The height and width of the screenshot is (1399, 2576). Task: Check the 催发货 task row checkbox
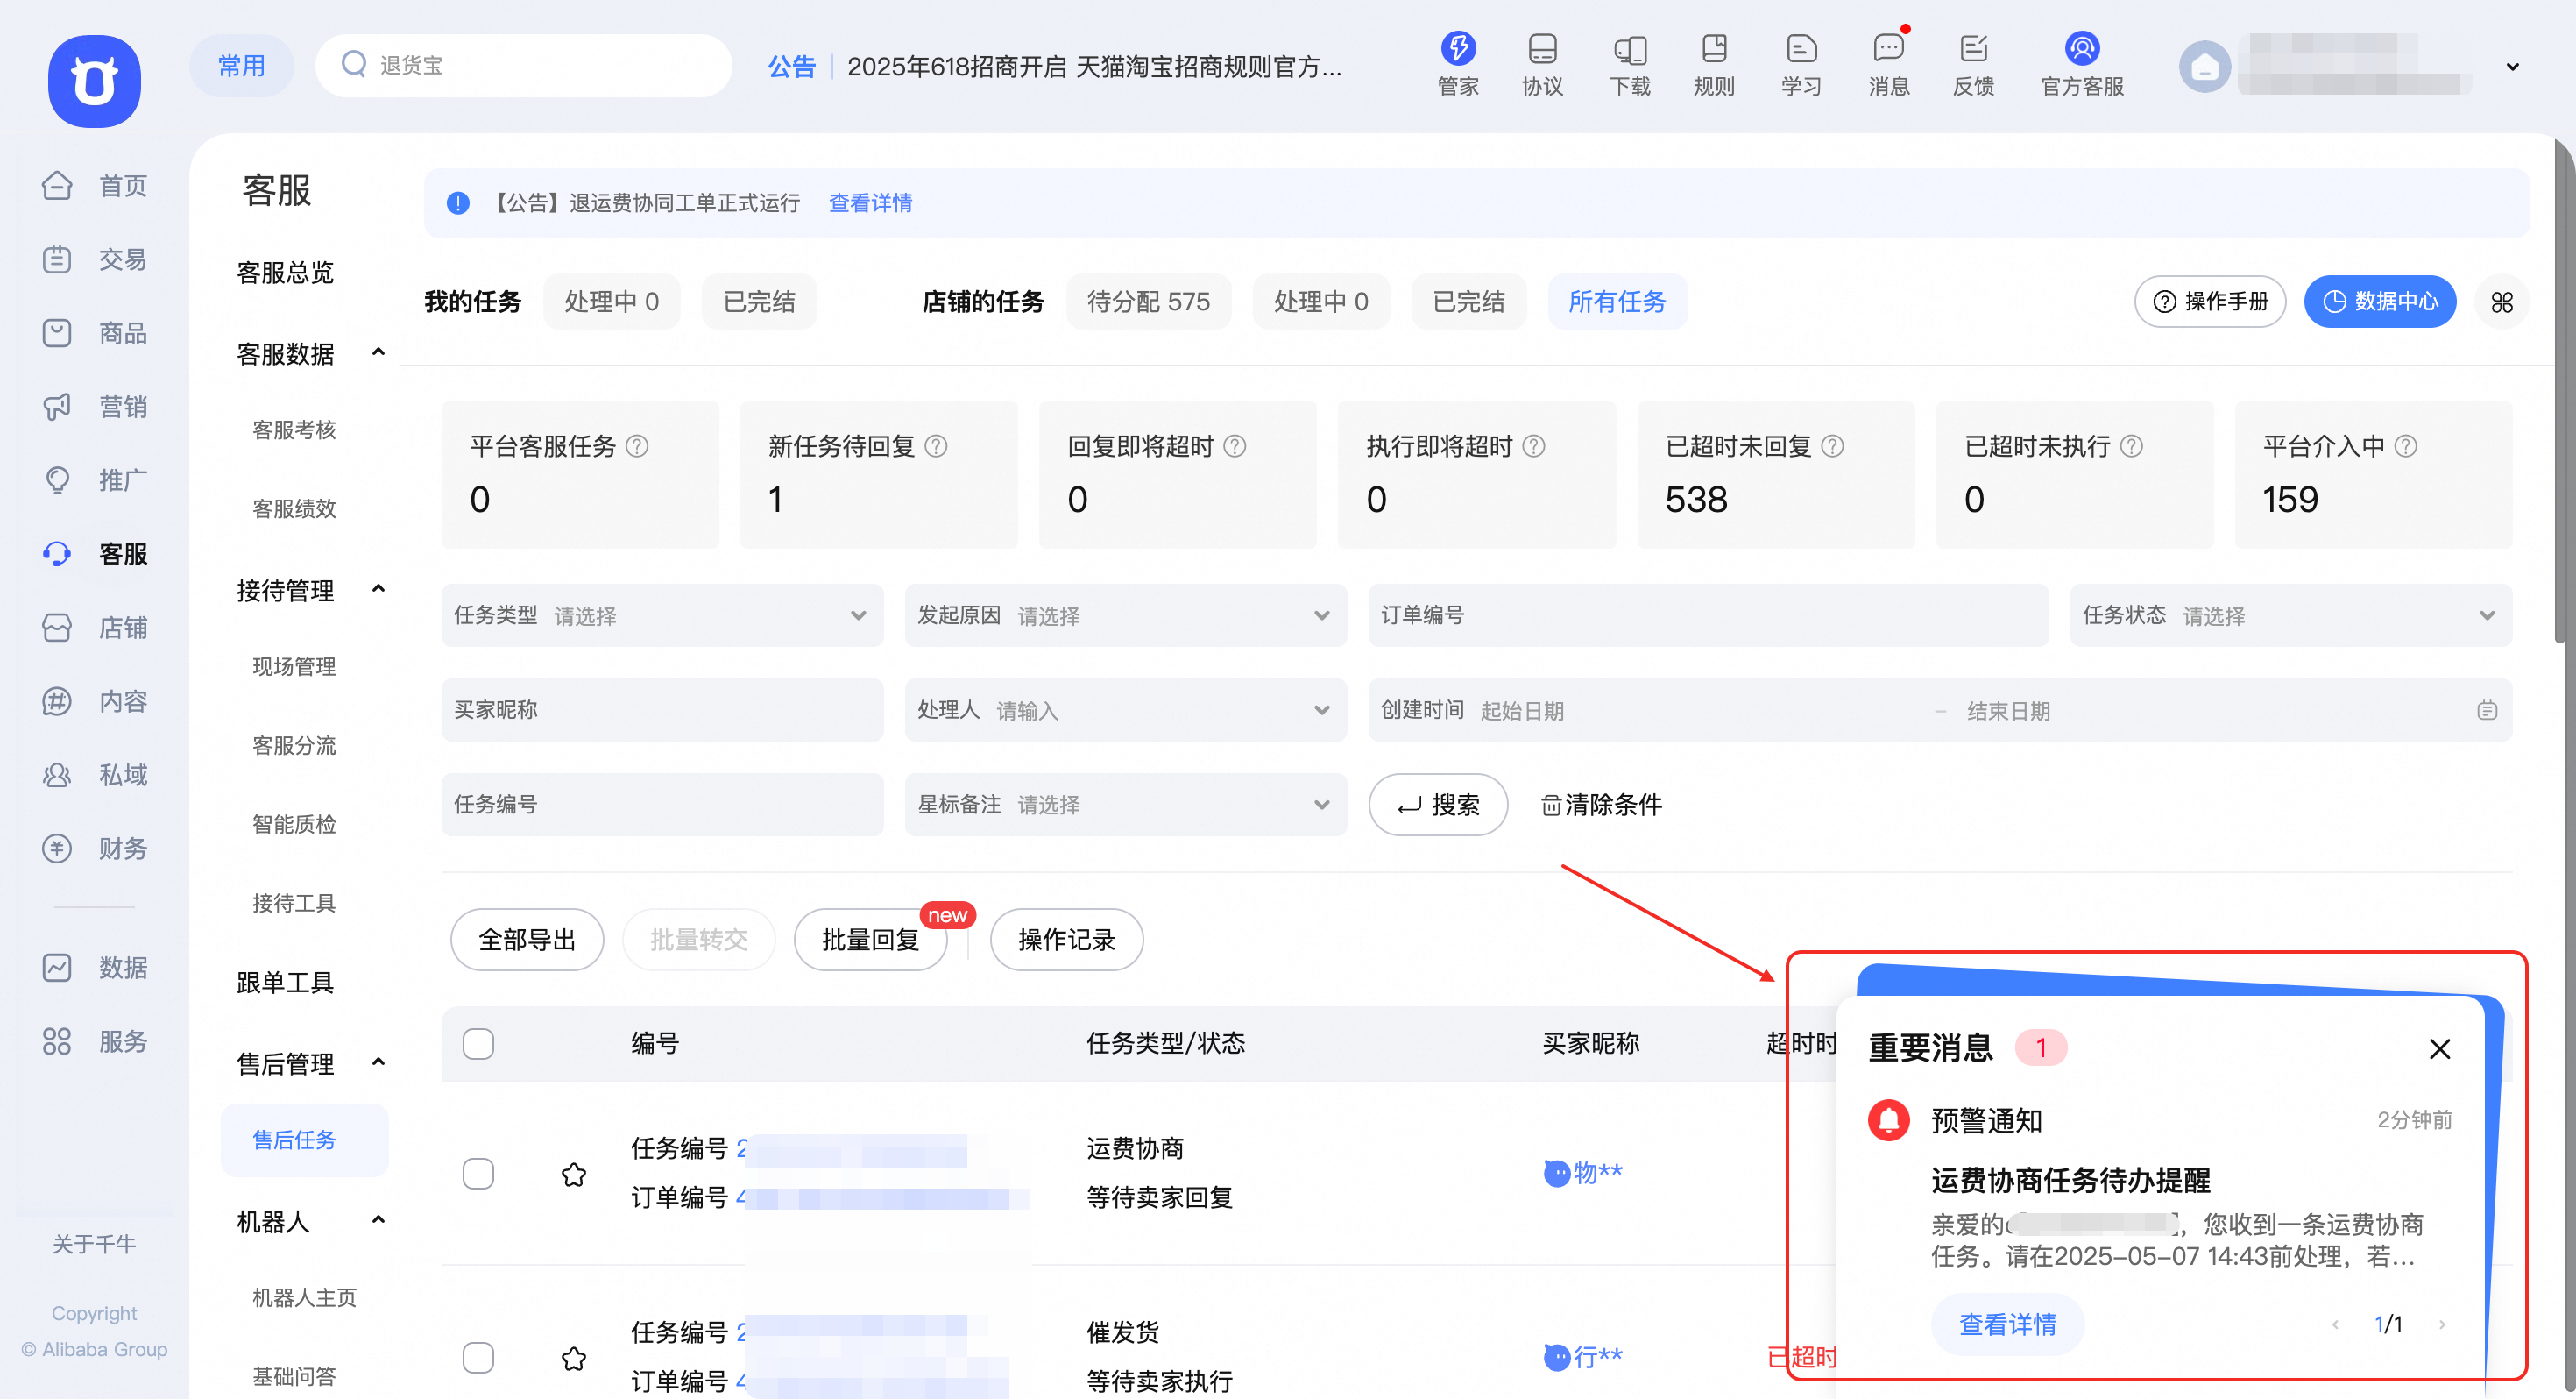click(x=478, y=1357)
